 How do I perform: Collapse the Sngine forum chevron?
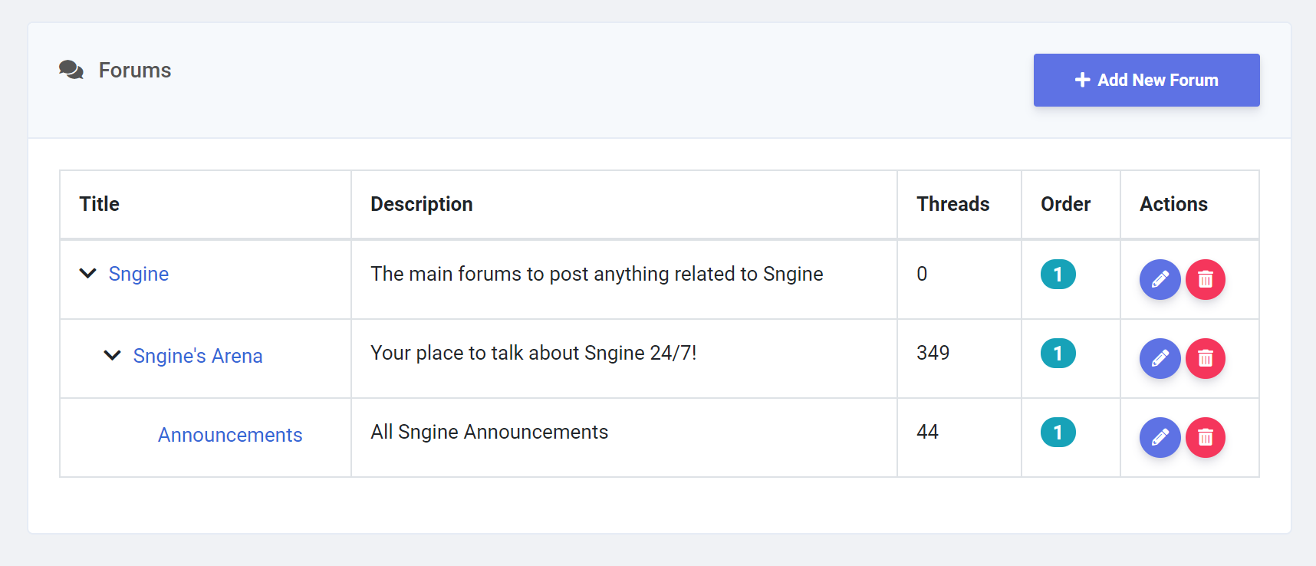[88, 273]
